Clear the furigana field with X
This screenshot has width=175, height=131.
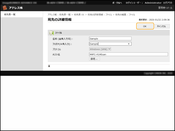coord(129,44)
